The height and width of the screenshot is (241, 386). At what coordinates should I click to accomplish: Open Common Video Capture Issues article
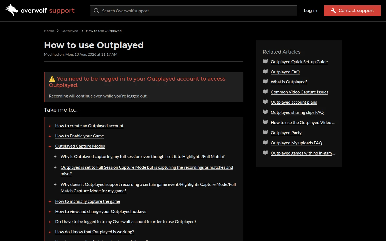[x=299, y=92]
